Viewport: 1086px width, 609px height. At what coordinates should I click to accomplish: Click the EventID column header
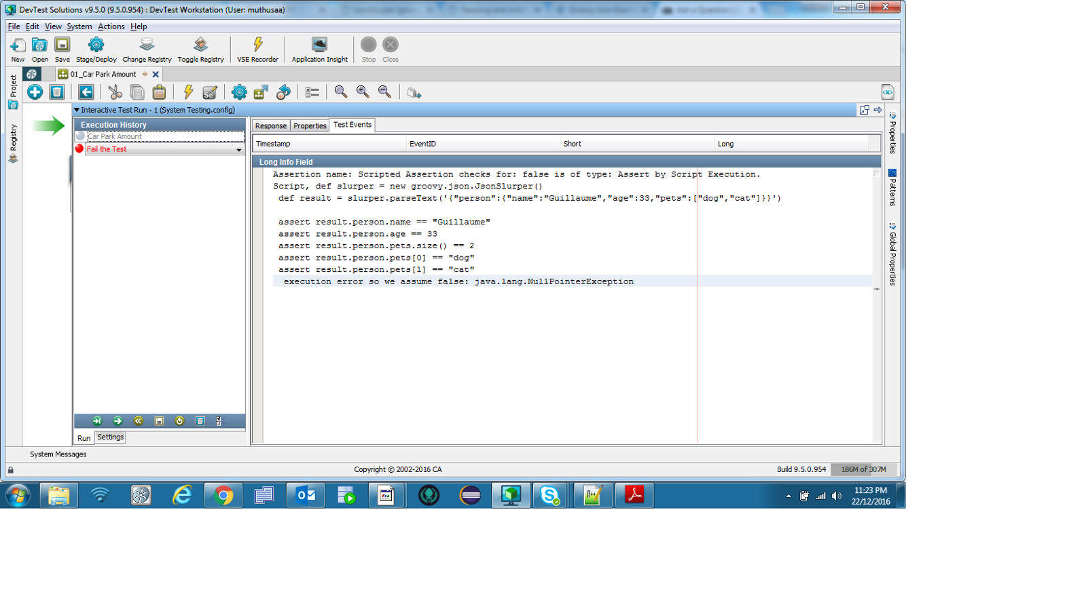click(483, 144)
